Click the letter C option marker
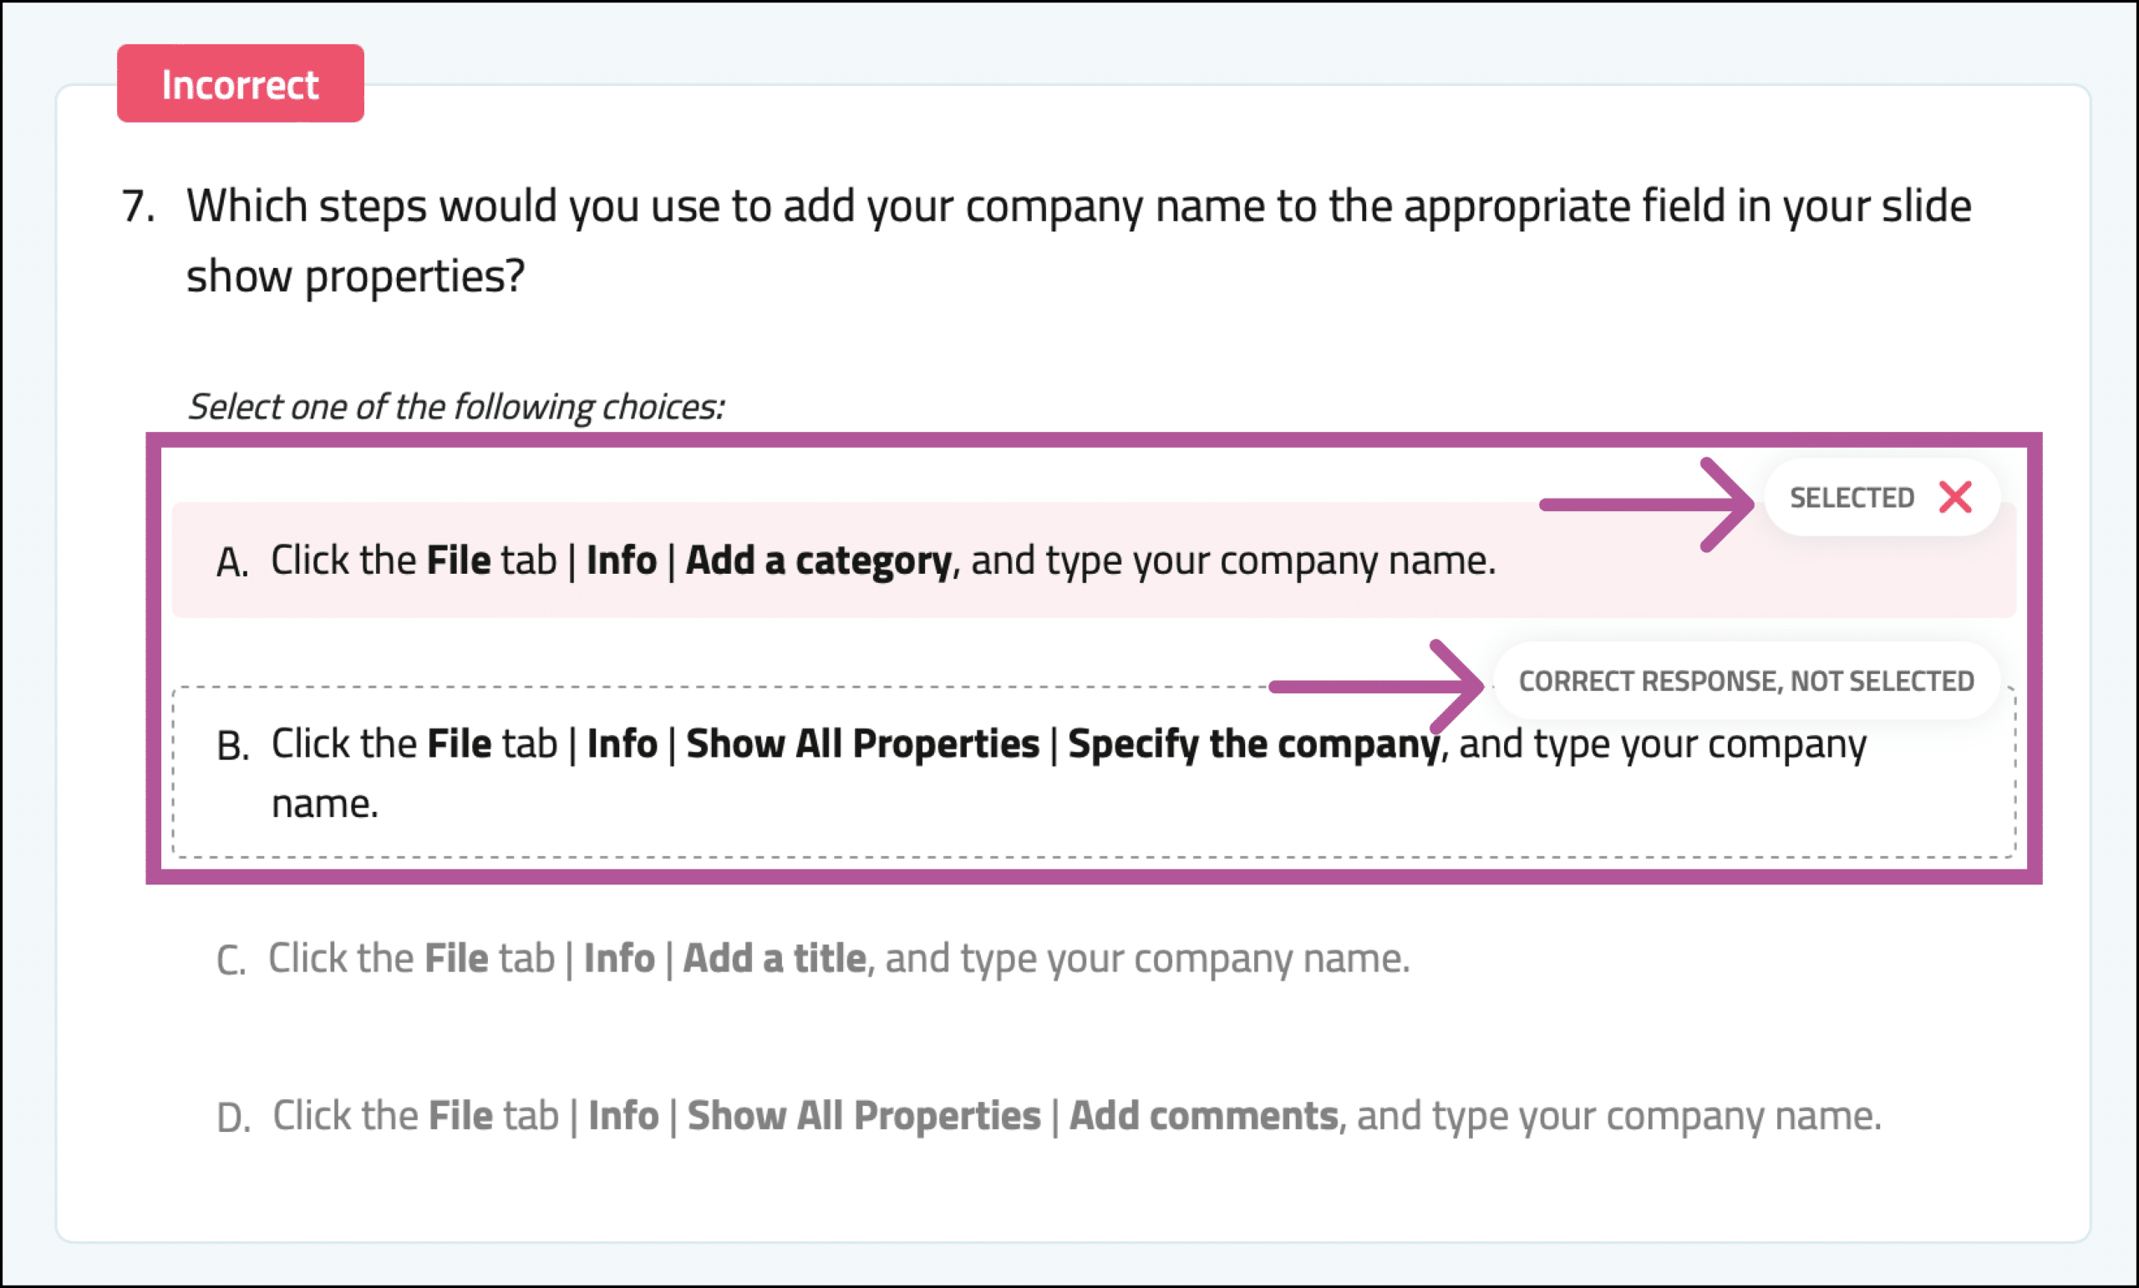The image size is (2139, 1288). click(x=231, y=961)
